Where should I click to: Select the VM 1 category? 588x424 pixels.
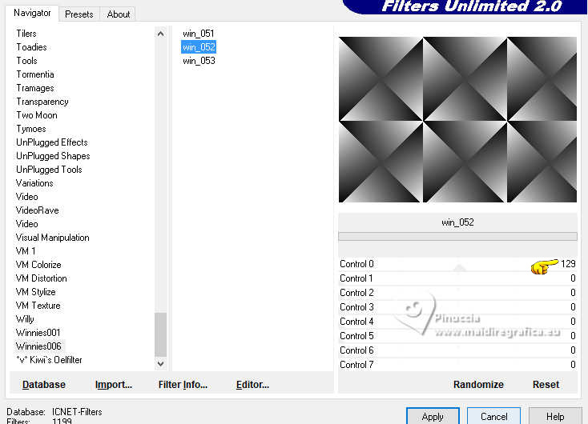[26, 251]
